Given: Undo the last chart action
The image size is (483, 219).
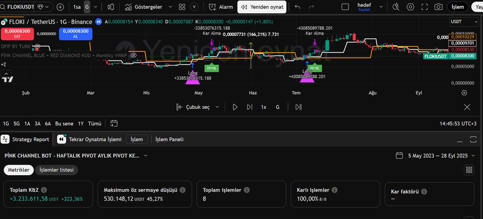Looking at the screenshot, I should pos(297,7).
